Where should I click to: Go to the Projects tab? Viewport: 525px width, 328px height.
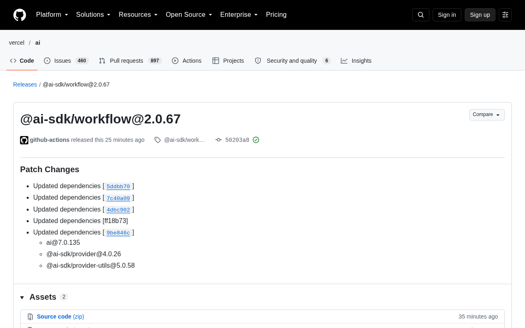(x=228, y=61)
